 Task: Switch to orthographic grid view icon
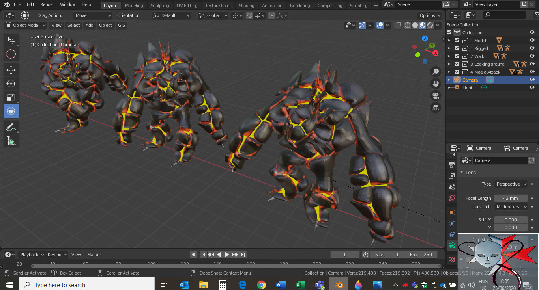pos(436,108)
